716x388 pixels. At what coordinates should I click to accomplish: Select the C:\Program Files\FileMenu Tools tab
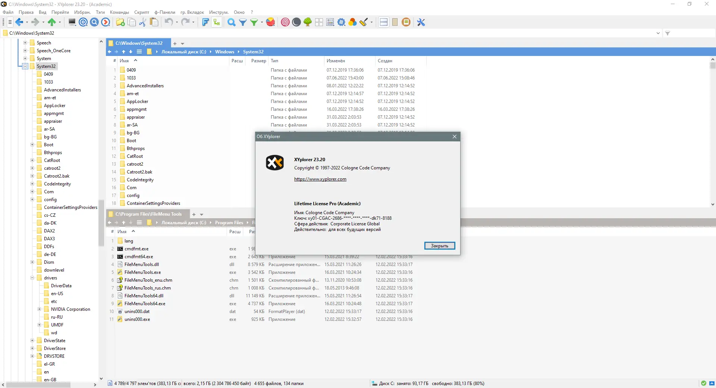pyautogui.click(x=148, y=214)
